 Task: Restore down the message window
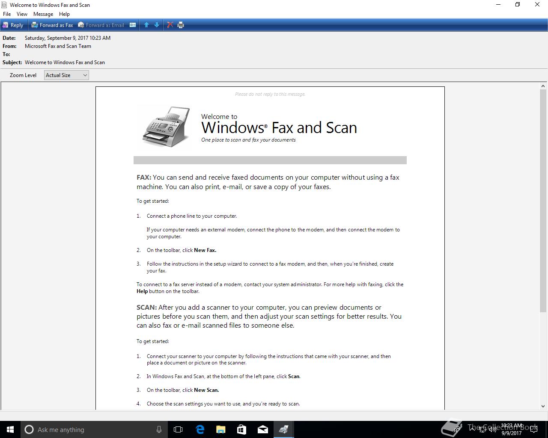coord(518,5)
